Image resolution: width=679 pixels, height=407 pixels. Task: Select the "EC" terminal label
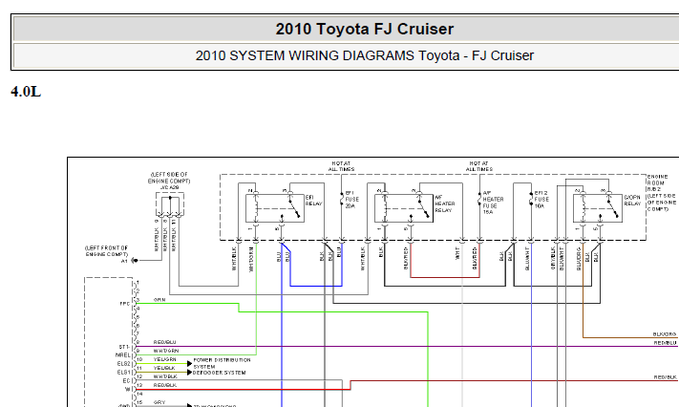(x=126, y=380)
